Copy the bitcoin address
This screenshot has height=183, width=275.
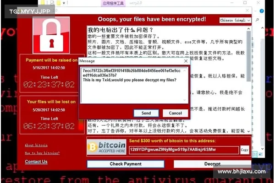[244, 150]
